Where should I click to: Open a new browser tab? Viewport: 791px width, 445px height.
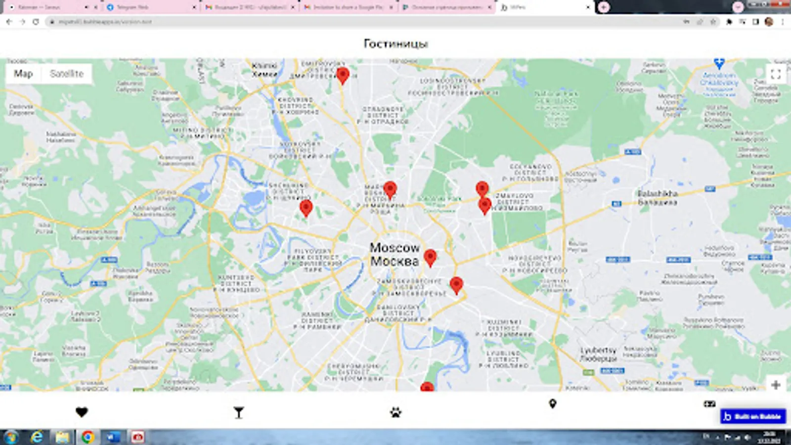tap(604, 7)
